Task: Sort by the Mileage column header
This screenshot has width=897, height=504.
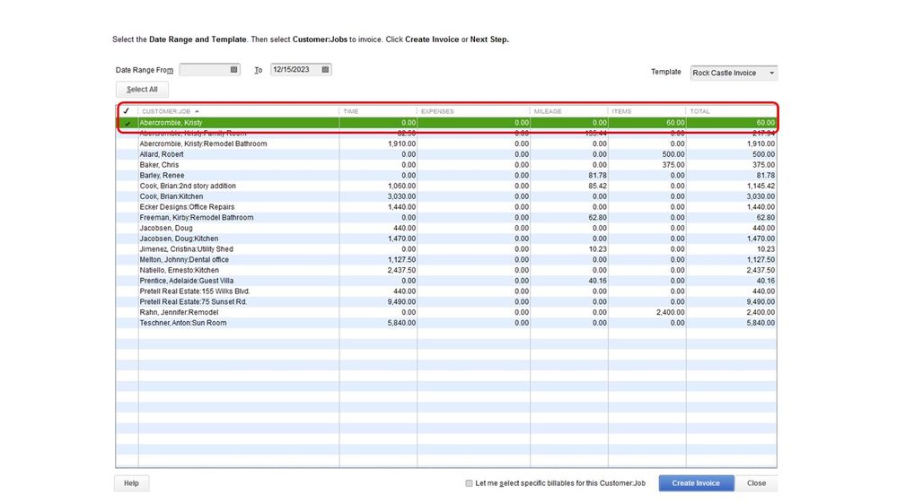Action: 548,111
